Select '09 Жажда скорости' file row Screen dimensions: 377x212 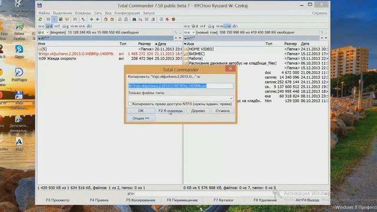[110, 58]
